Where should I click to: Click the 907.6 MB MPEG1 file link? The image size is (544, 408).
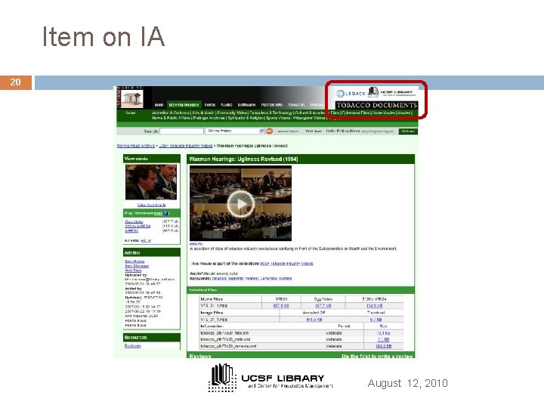(x=280, y=306)
